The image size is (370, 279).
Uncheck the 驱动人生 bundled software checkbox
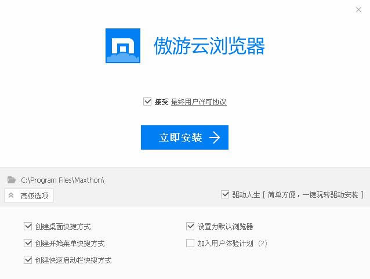(x=225, y=195)
